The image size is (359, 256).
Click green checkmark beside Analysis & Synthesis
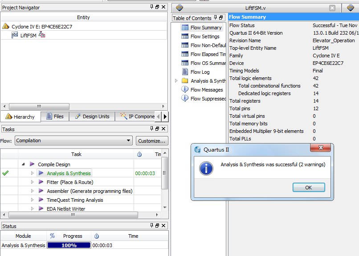[5, 173]
